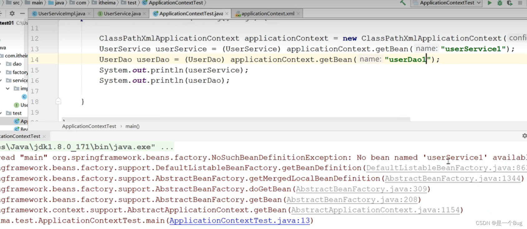Select the dao package in the Project tree
The image size is (527, 229).
click(x=17, y=64)
